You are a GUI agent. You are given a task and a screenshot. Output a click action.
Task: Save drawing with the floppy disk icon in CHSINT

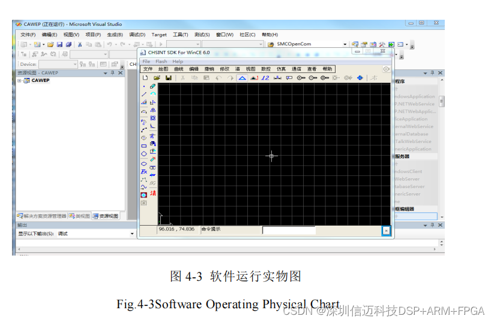tap(169, 78)
